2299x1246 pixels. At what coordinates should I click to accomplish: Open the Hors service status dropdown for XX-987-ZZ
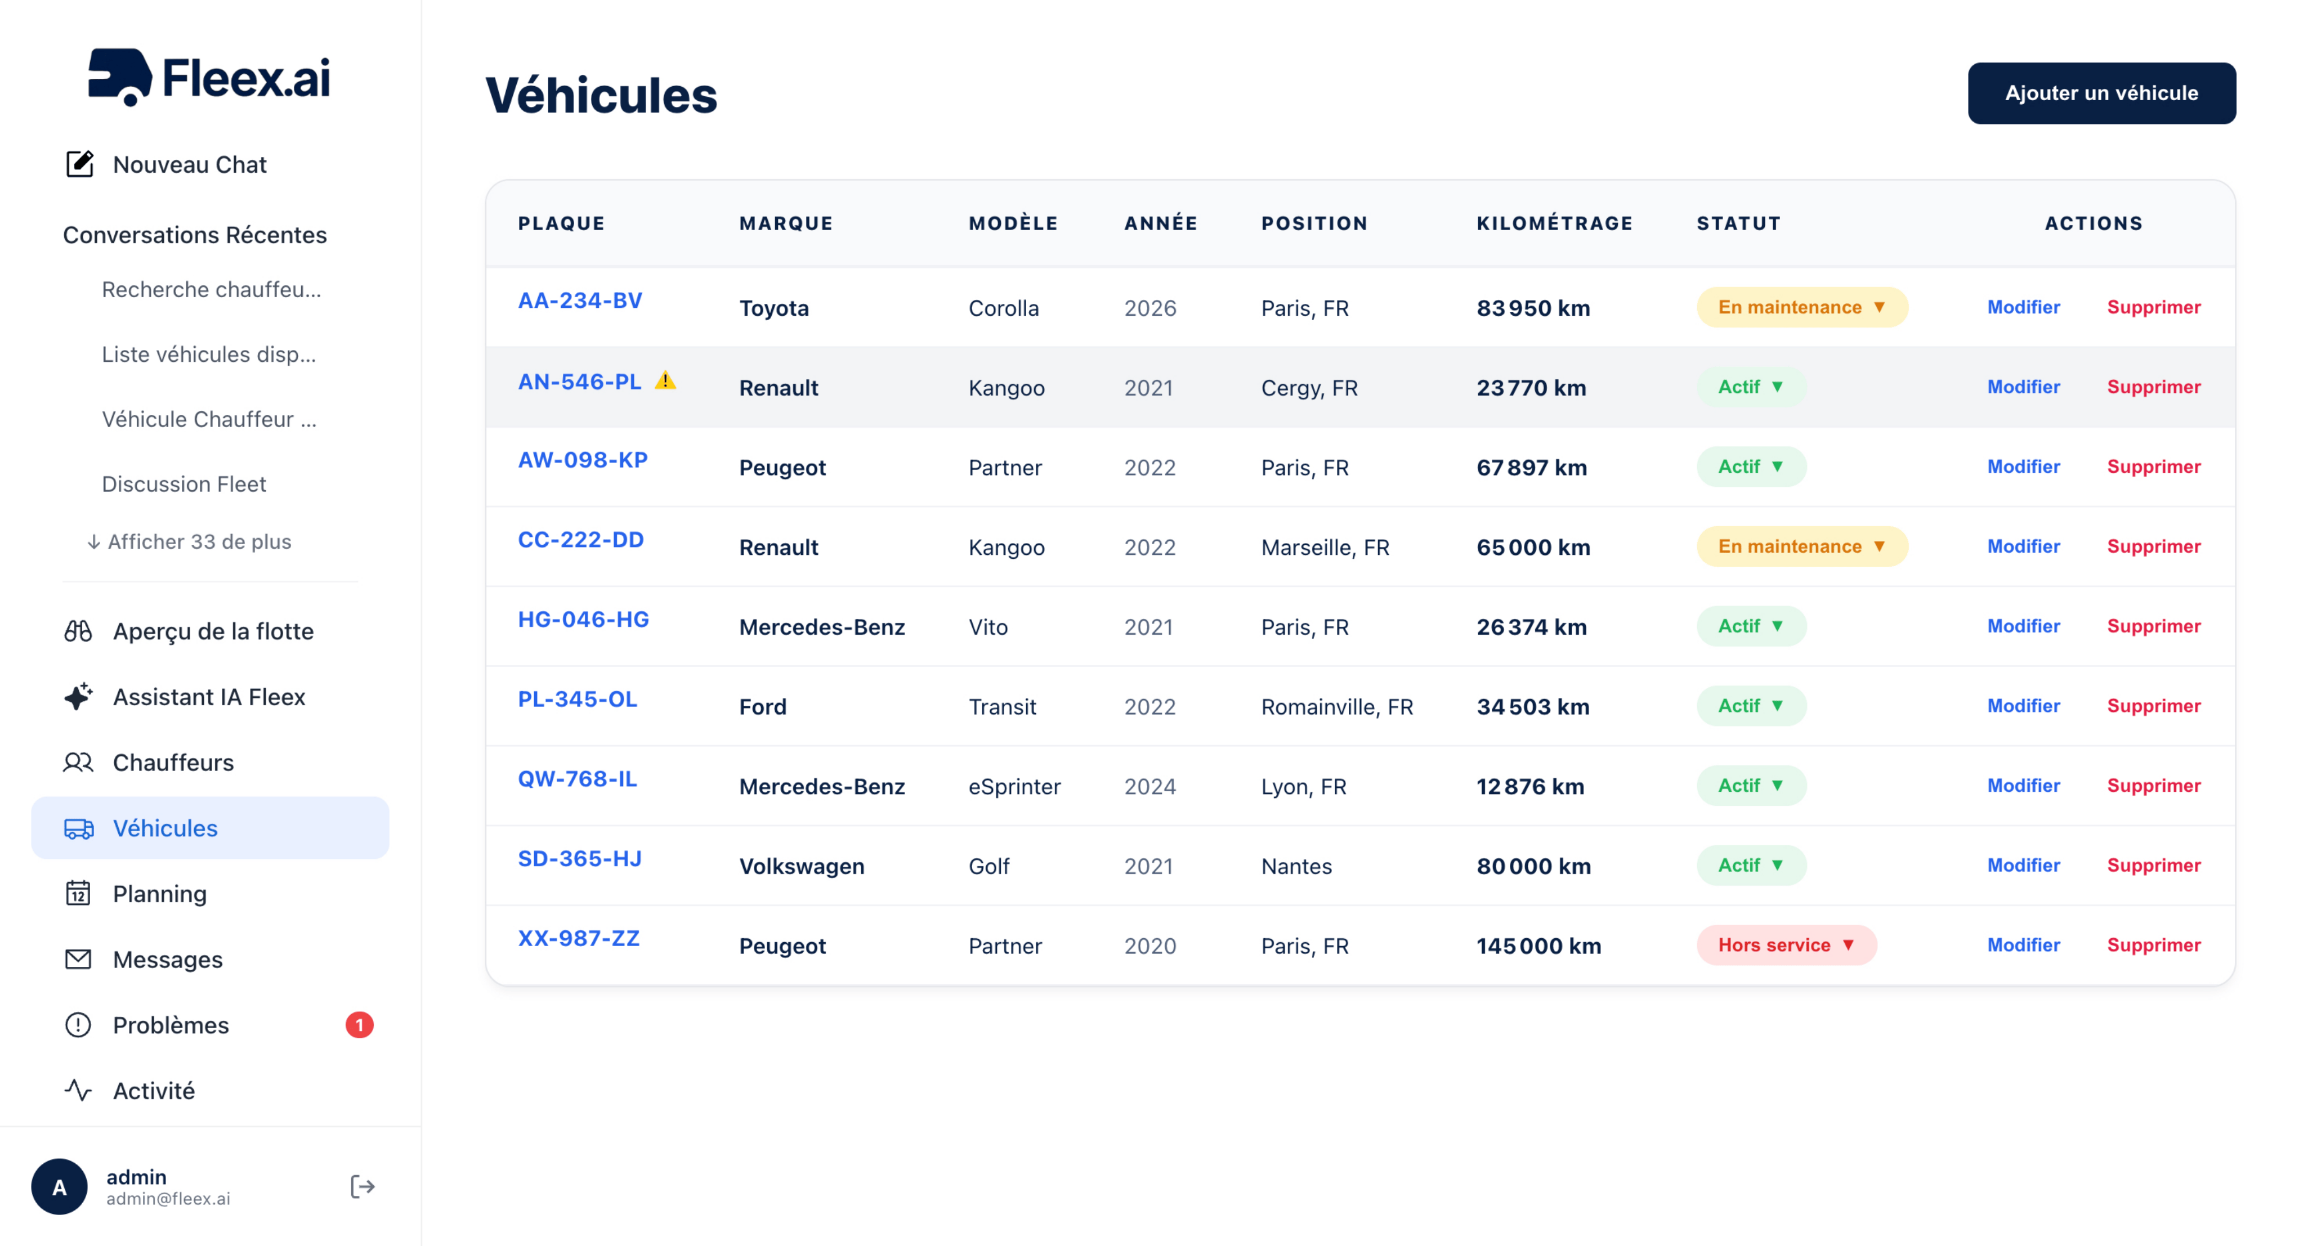tap(1785, 944)
